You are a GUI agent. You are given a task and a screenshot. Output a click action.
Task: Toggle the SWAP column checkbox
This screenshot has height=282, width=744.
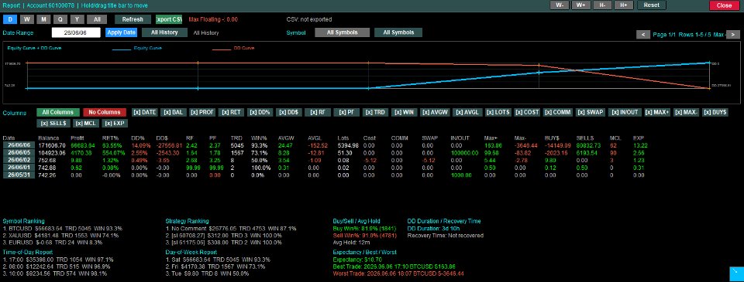click(x=591, y=113)
